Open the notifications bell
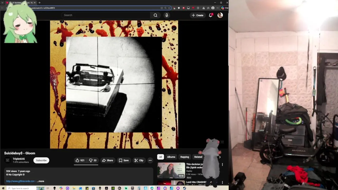Screen dimensions: 338x190 (x=210, y=15)
